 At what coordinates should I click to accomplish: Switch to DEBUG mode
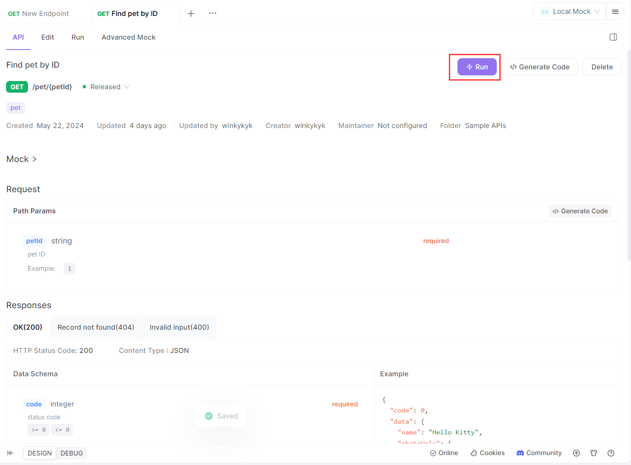[x=72, y=453]
